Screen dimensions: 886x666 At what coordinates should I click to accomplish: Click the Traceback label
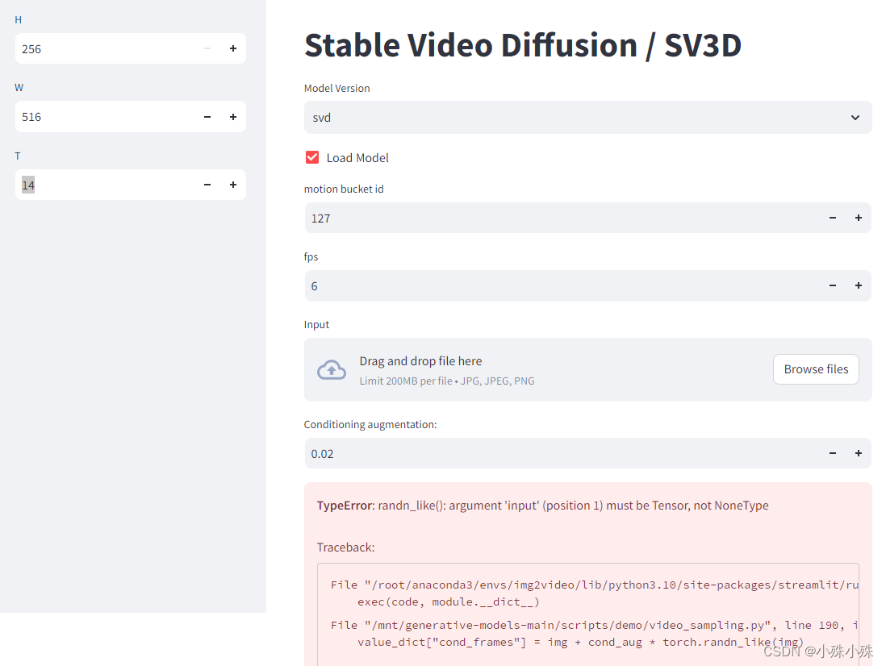click(345, 547)
